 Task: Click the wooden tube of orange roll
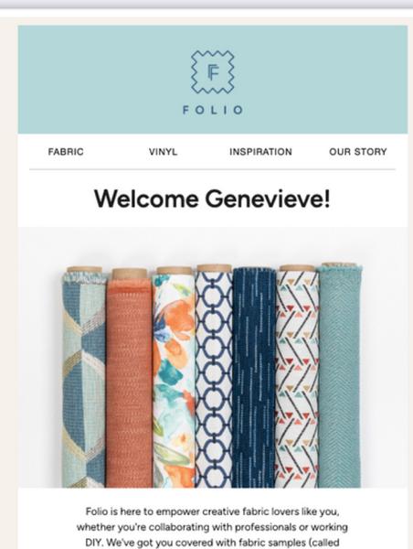coord(130,274)
